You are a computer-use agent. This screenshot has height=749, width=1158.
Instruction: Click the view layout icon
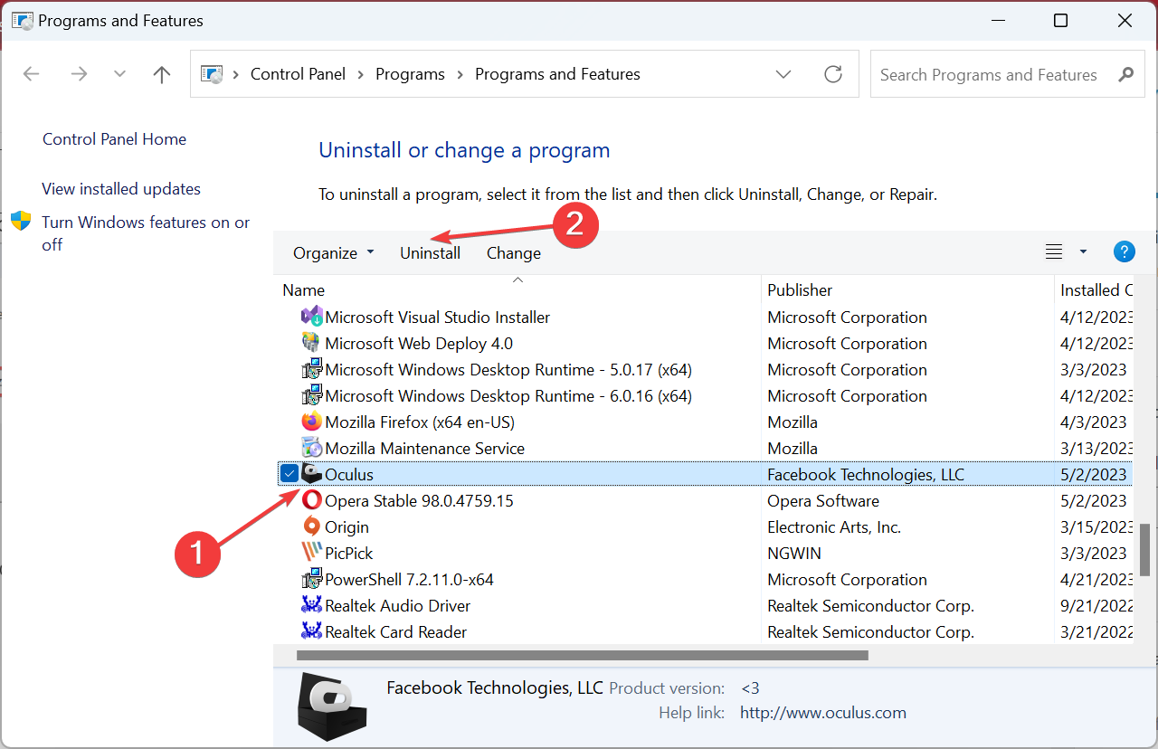(1054, 252)
